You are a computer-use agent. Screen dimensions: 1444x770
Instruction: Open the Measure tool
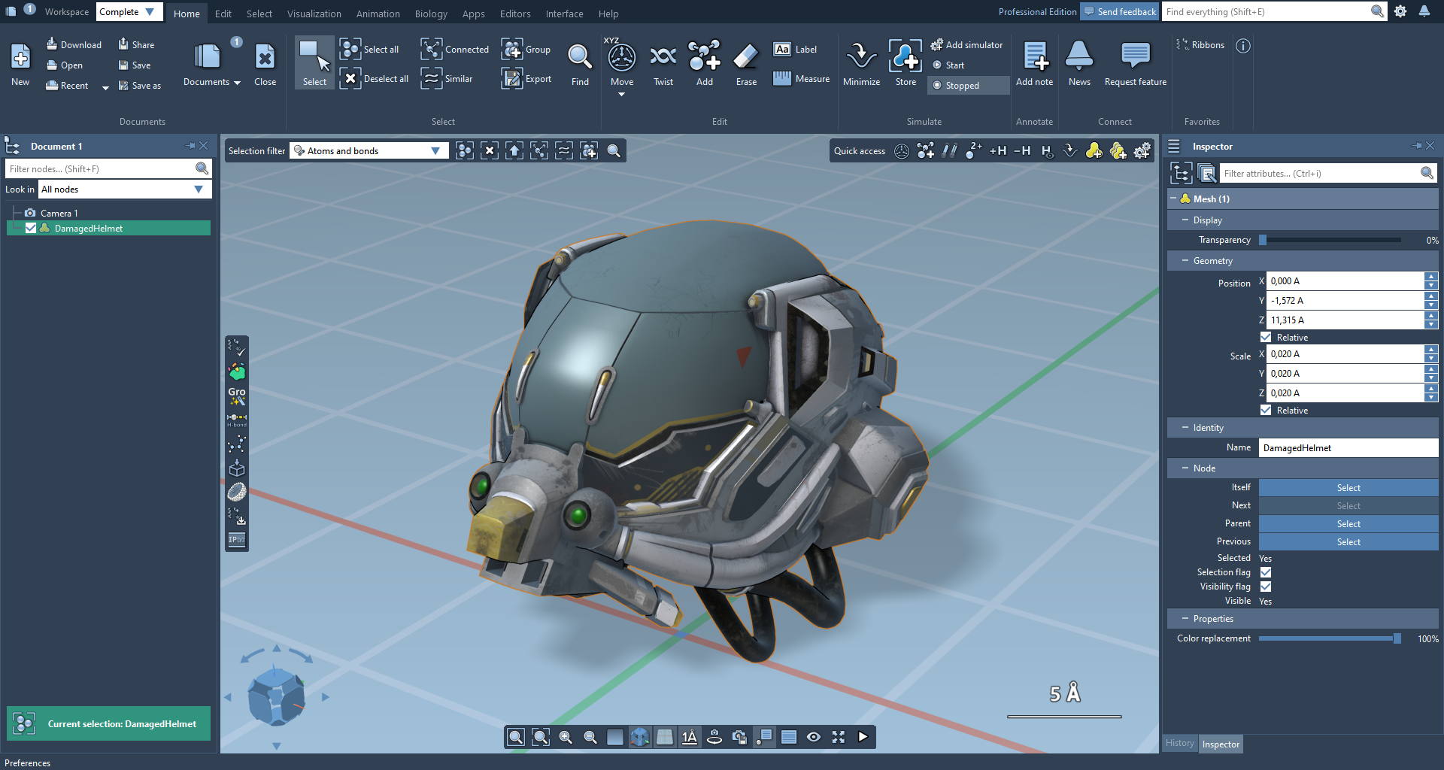click(802, 79)
